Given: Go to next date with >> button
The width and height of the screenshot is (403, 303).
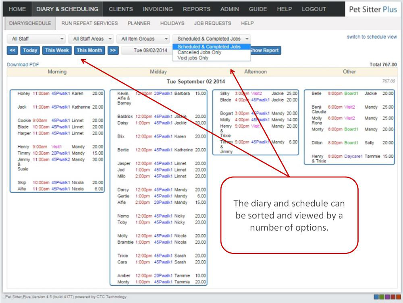Looking at the screenshot, I should tap(113, 50).
